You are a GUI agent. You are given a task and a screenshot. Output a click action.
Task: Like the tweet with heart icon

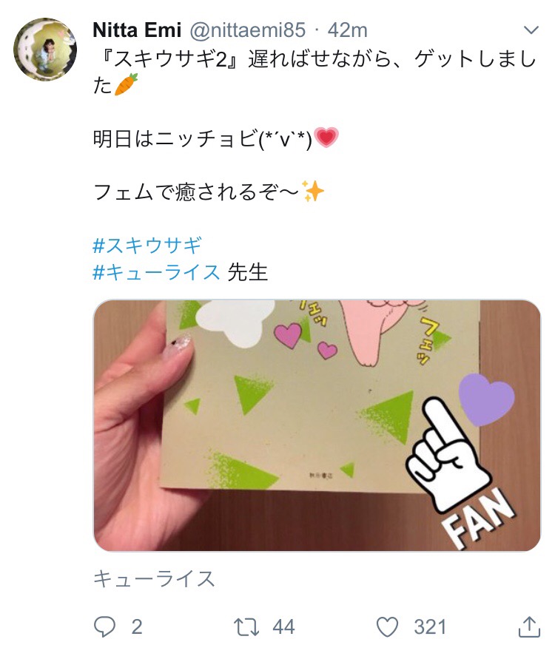[x=387, y=626]
